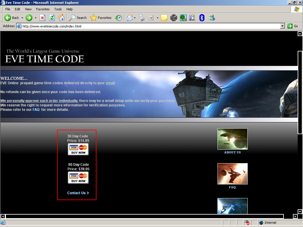The image size is (303, 227).
Task: Click the Research books icon
Action: pyautogui.click(x=192, y=18)
